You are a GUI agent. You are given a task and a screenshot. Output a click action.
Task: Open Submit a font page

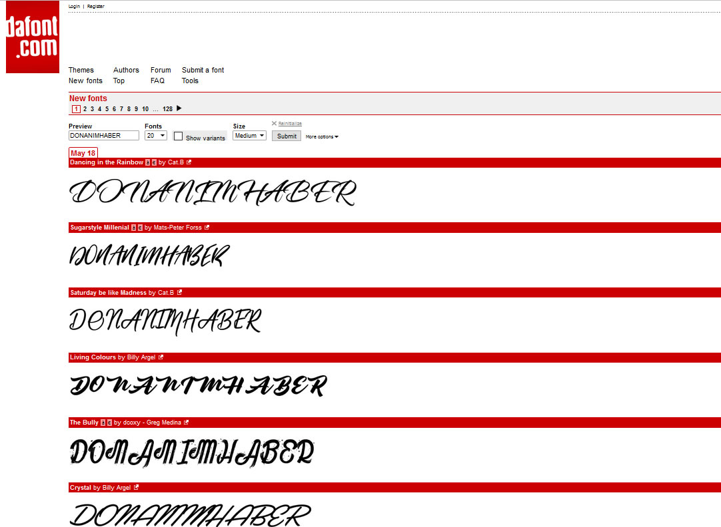(x=203, y=70)
